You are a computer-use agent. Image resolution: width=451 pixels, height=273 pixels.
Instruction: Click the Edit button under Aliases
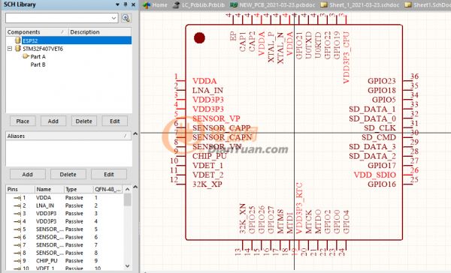point(109,174)
